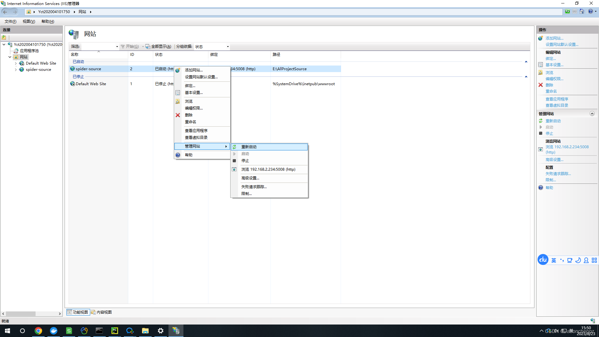Collapse the 管理网站 section in Actions pane

[592, 114]
